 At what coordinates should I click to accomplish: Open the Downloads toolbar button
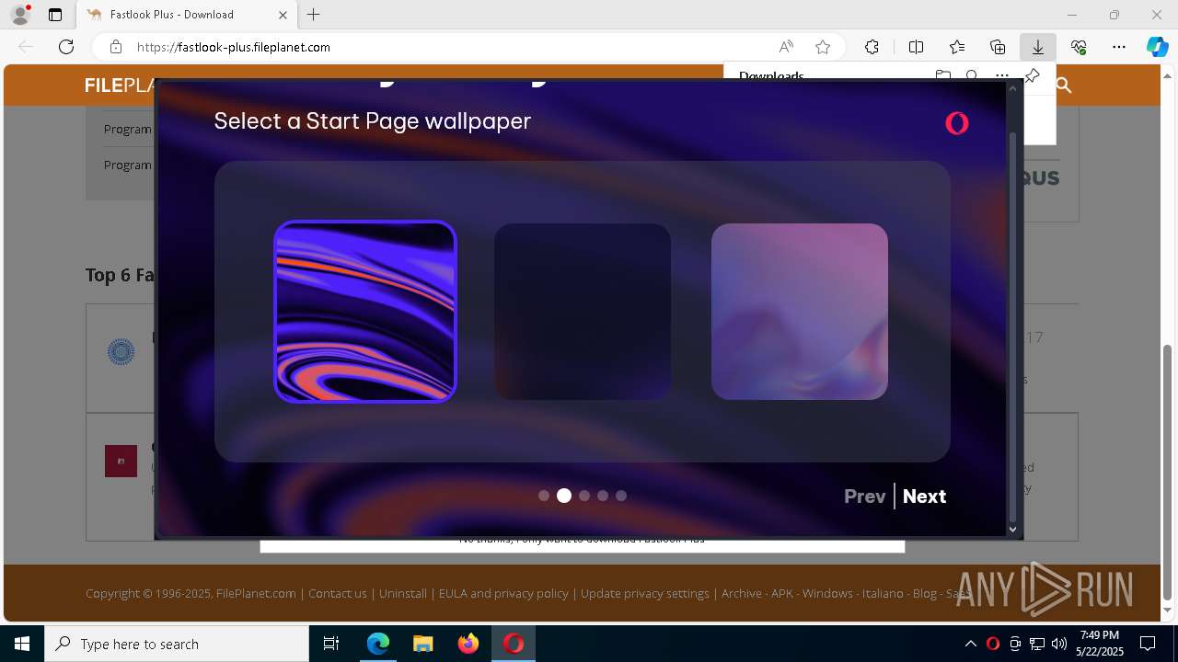(x=1037, y=47)
